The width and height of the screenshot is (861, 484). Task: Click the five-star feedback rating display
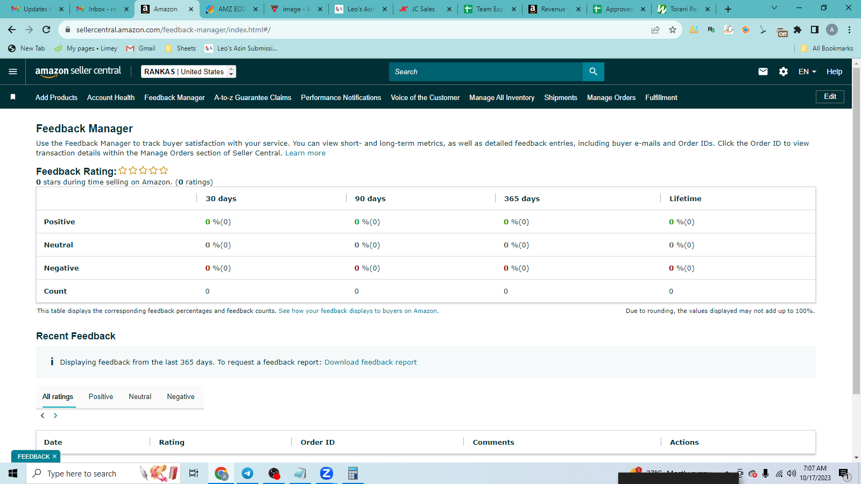(x=143, y=170)
